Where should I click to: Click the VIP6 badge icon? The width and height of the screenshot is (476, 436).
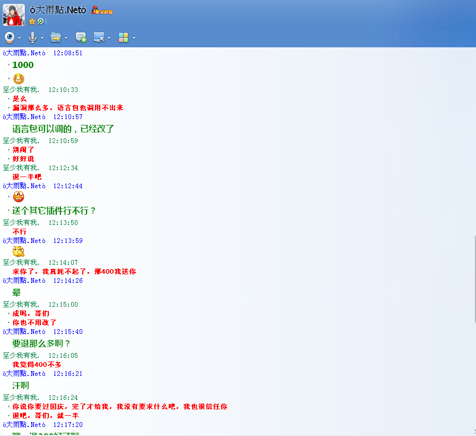[102, 11]
